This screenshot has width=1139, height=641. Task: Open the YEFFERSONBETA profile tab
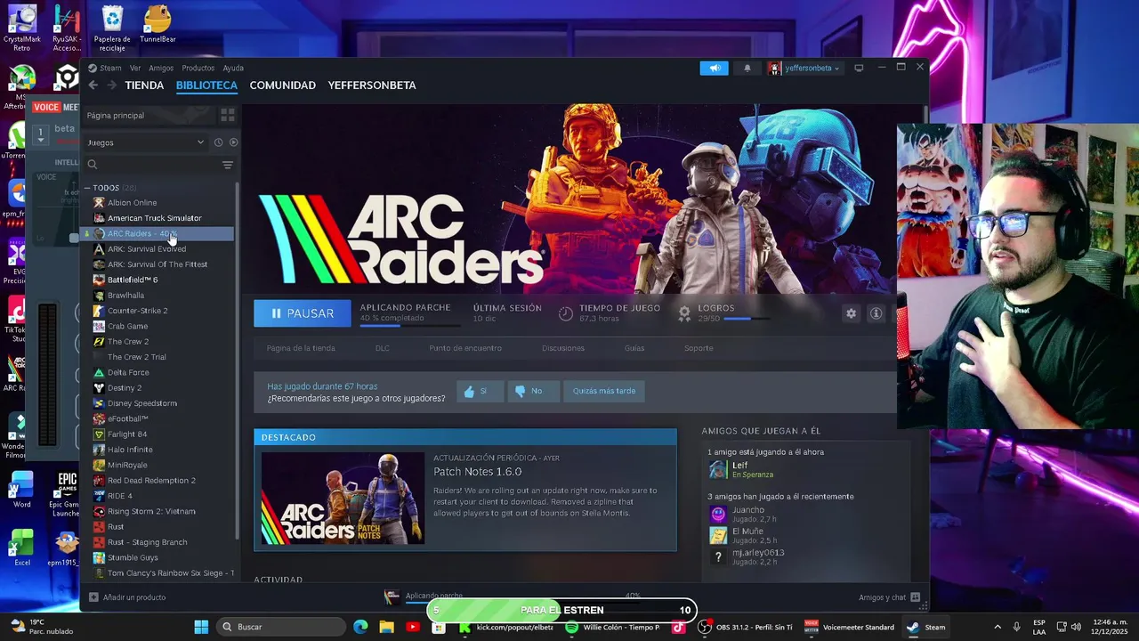pos(372,85)
